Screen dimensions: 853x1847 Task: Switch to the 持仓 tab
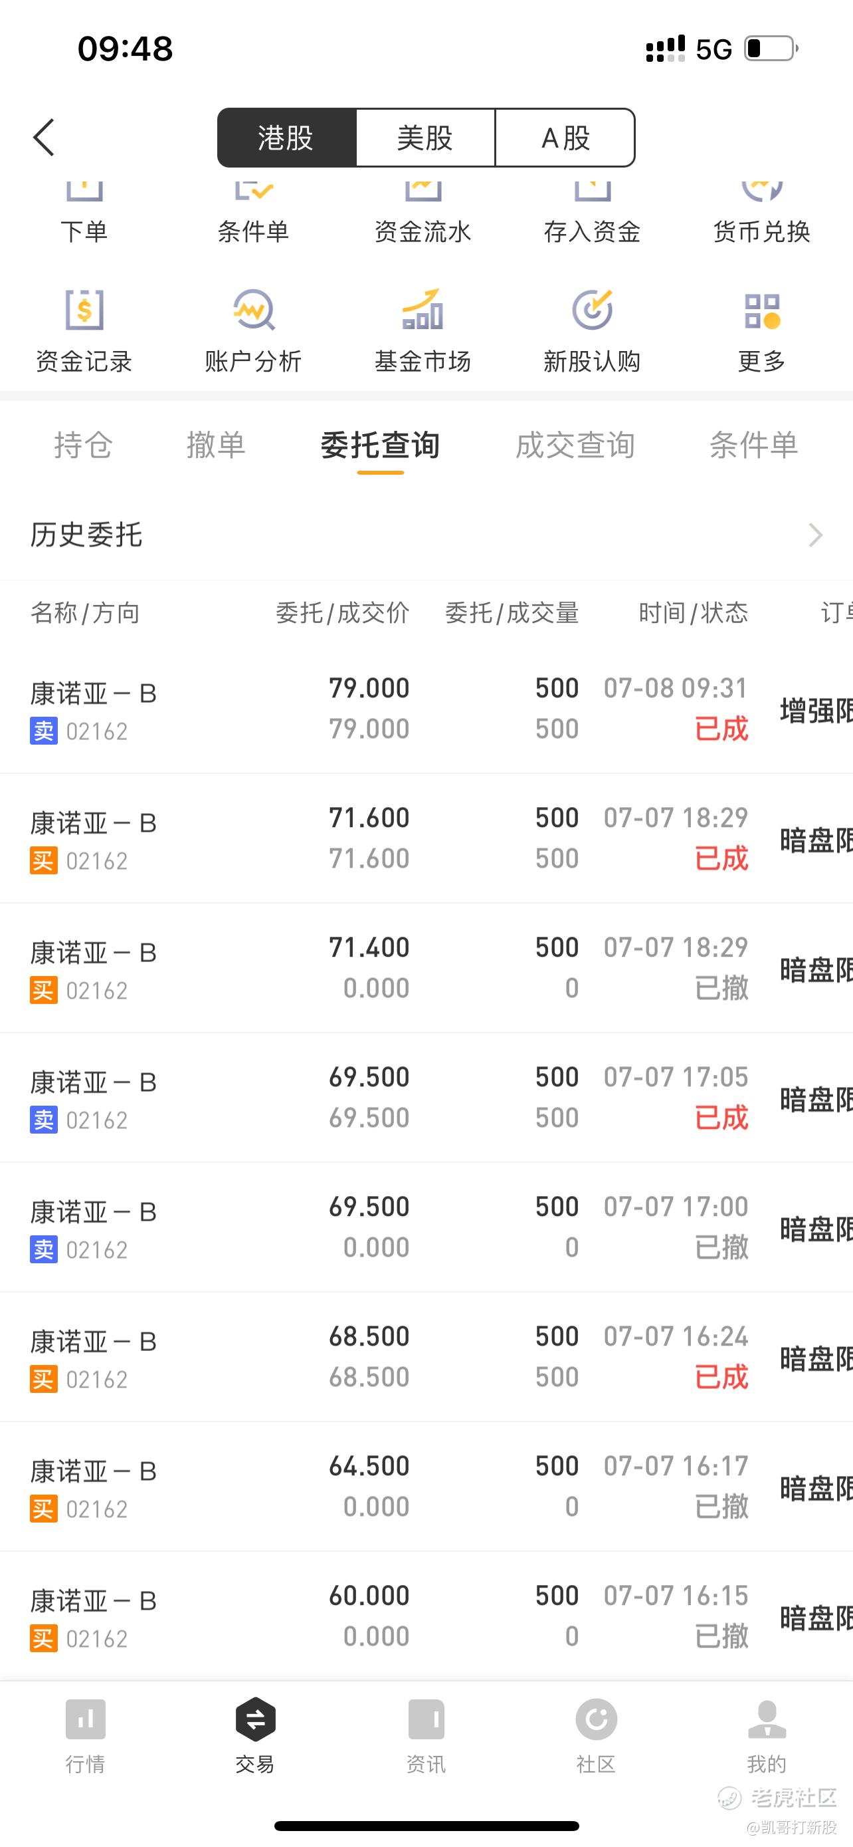click(84, 445)
